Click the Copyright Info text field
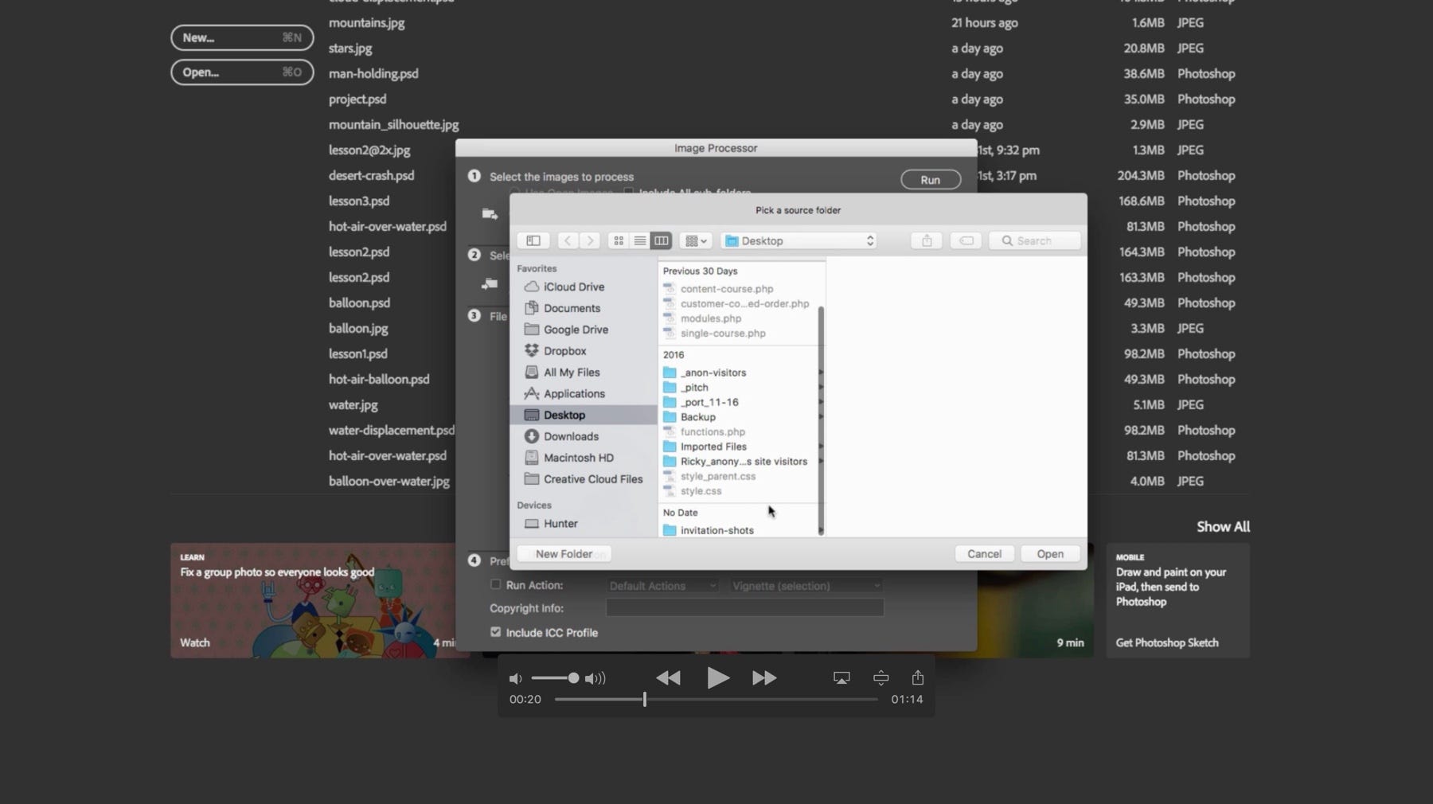 pos(744,608)
